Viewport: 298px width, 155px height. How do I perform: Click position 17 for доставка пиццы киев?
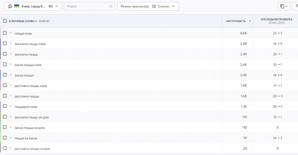(x=275, y=85)
